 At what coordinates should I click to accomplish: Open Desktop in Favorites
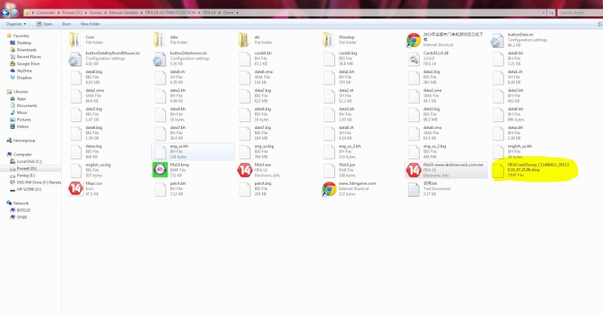point(24,43)
